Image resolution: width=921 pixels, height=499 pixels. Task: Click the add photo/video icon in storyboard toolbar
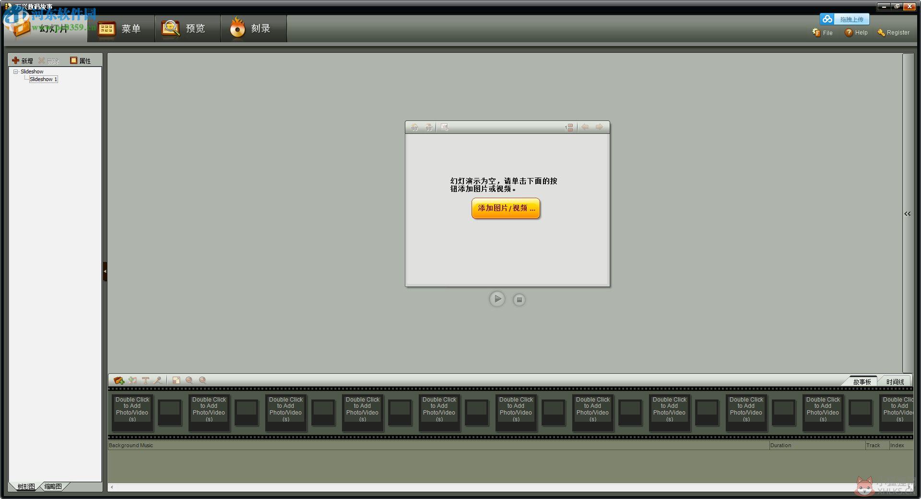coord(119,380)
